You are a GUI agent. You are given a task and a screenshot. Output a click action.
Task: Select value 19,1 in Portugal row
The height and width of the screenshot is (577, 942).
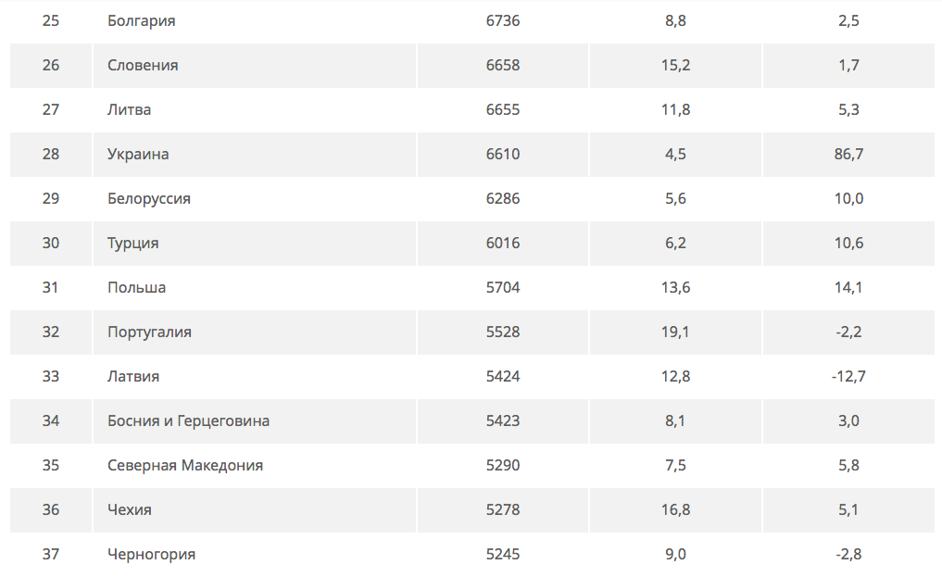tap(675, 332)
